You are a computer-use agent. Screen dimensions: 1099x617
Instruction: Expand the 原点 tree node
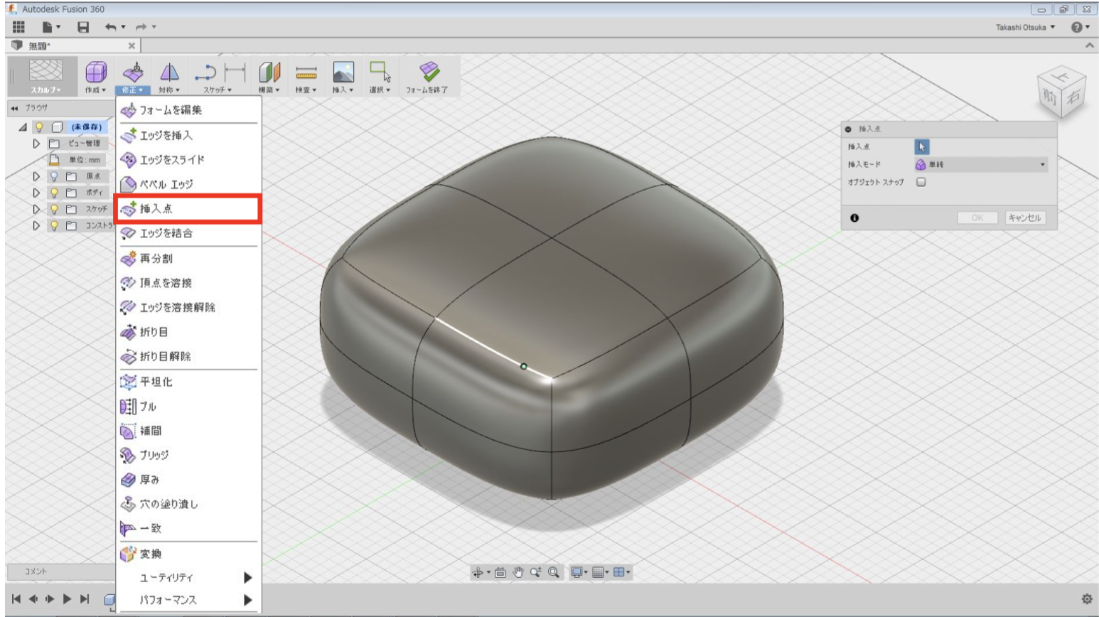pos(36,176)
